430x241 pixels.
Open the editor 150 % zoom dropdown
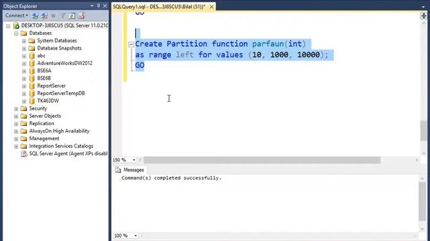tap(134, 160)
